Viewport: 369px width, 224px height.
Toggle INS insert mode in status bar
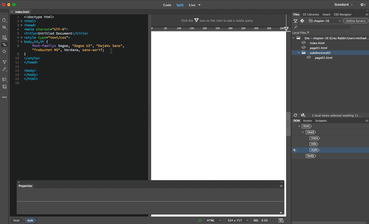(x=256, y=220)
